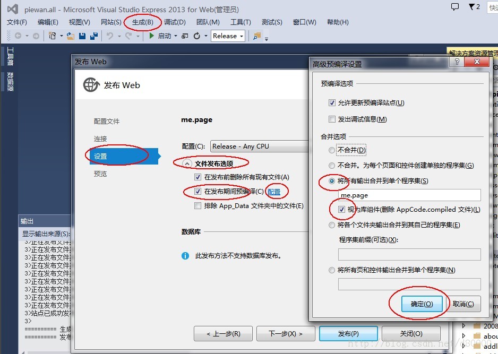Expand the 2008 folder in Solution Explorer

tap(463, 325)
